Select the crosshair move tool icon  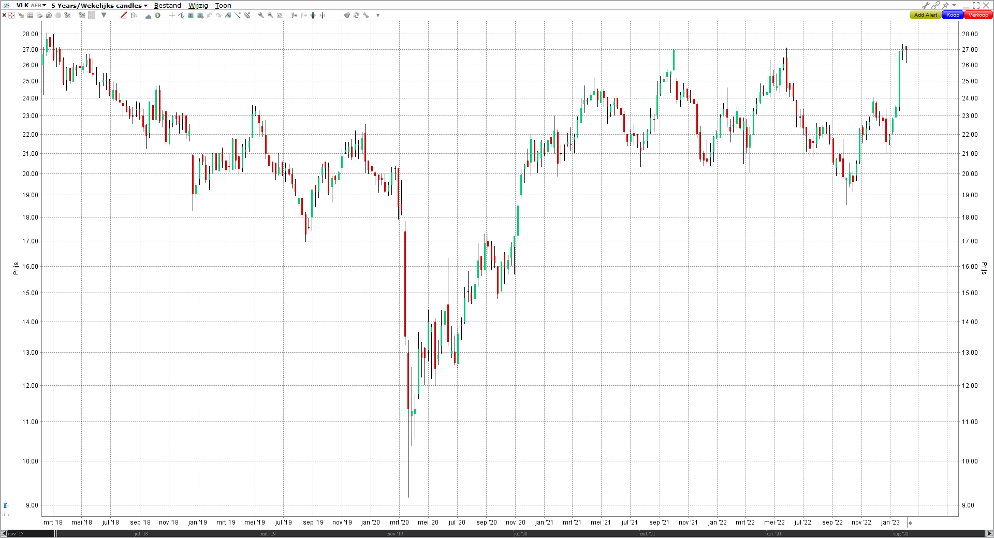tap(11, 15)
